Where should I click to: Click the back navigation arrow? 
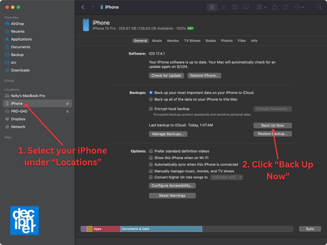click(83, 7)
